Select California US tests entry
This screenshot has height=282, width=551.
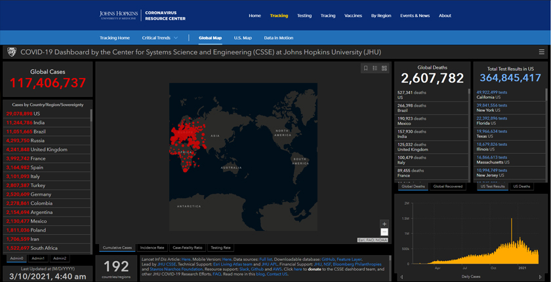click(510, 95)
